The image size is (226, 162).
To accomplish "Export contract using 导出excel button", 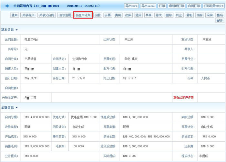I will tap(148, 6).
